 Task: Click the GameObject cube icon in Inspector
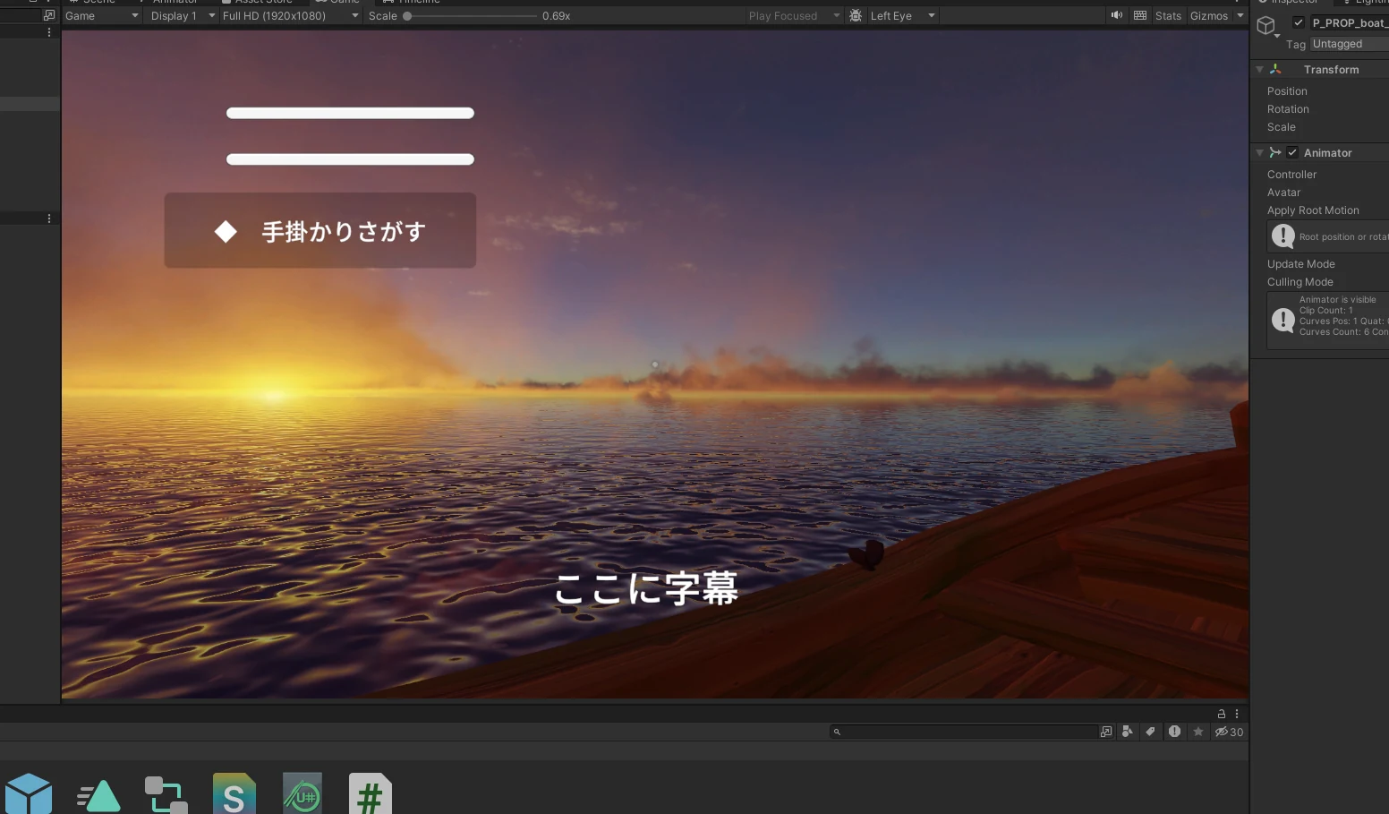pyautogui.click(x=1265, y=25)
